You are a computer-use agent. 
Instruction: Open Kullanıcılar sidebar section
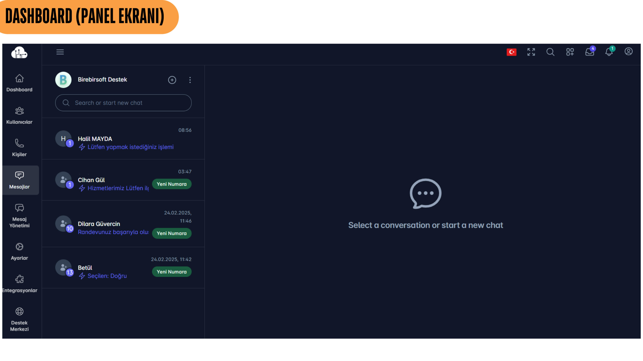(x=19, y=115)
